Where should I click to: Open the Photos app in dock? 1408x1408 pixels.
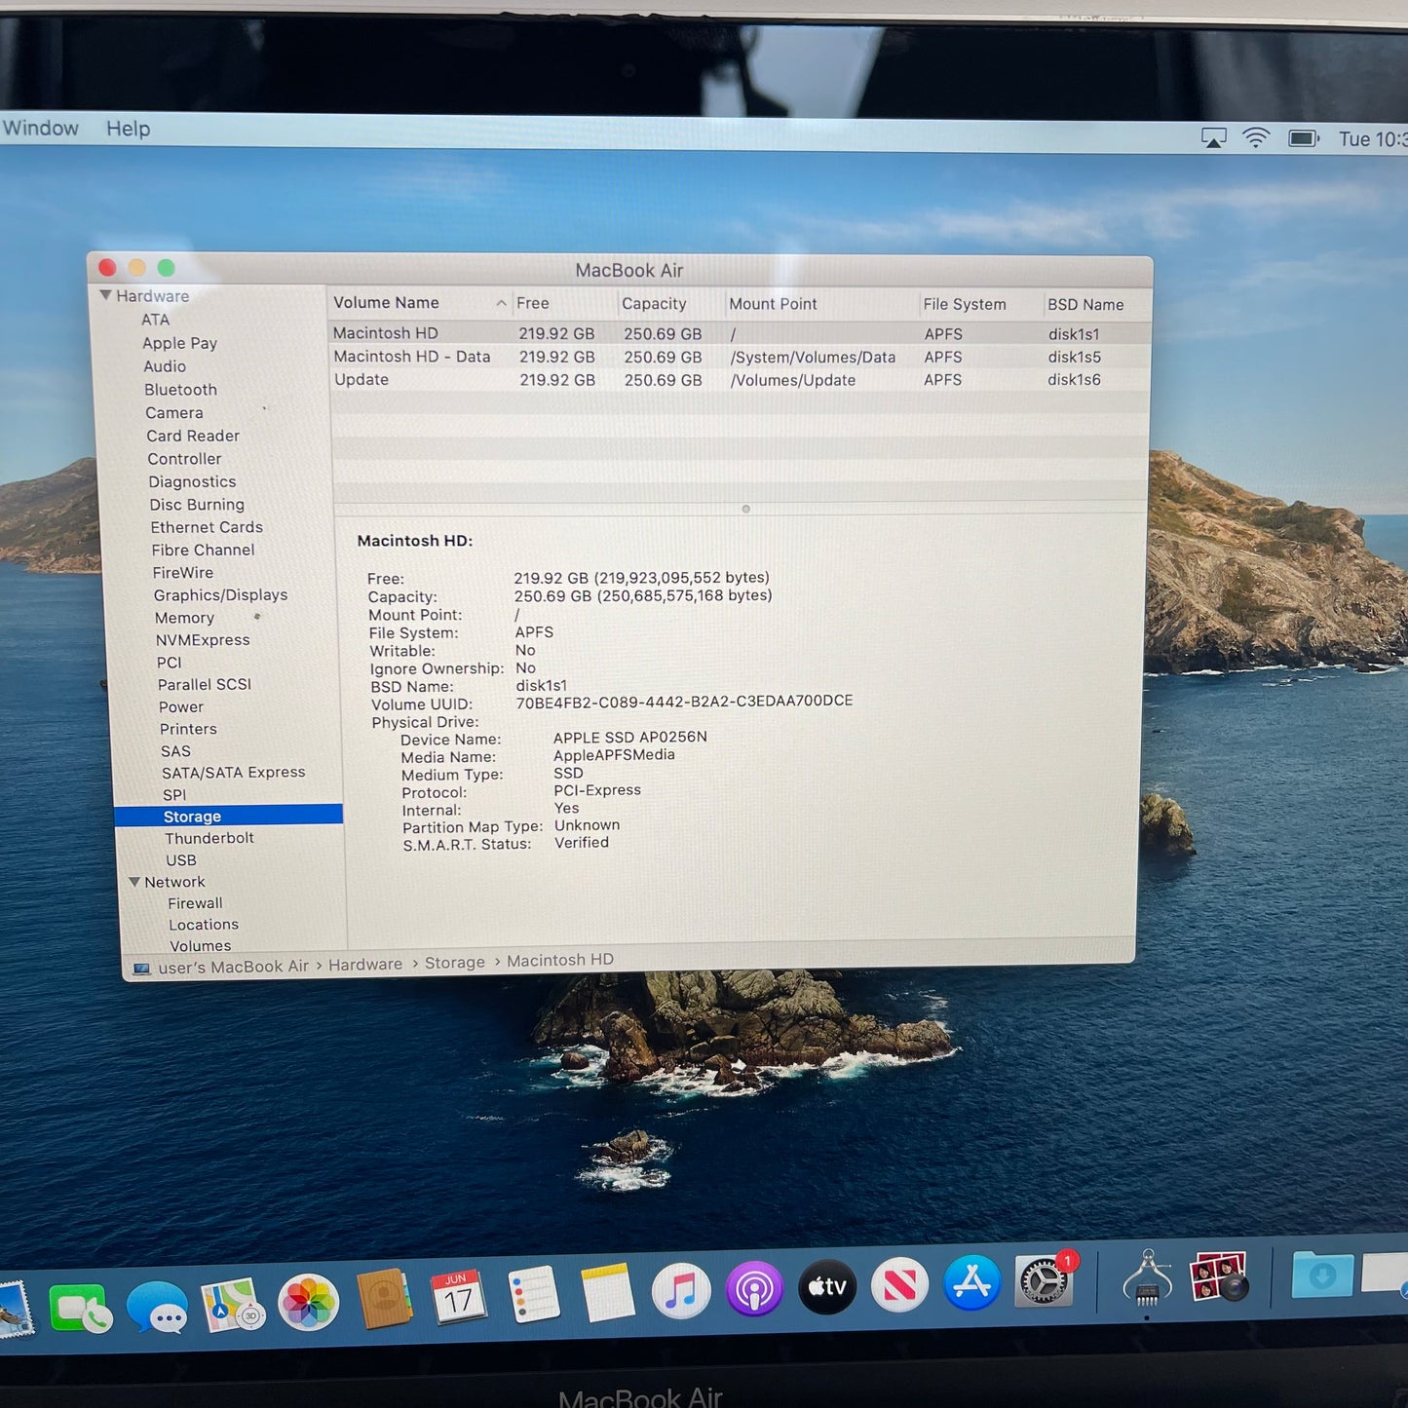point(308,1303)
